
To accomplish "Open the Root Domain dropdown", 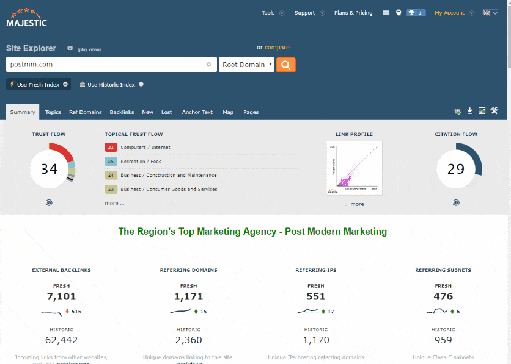I will (246, 65).
